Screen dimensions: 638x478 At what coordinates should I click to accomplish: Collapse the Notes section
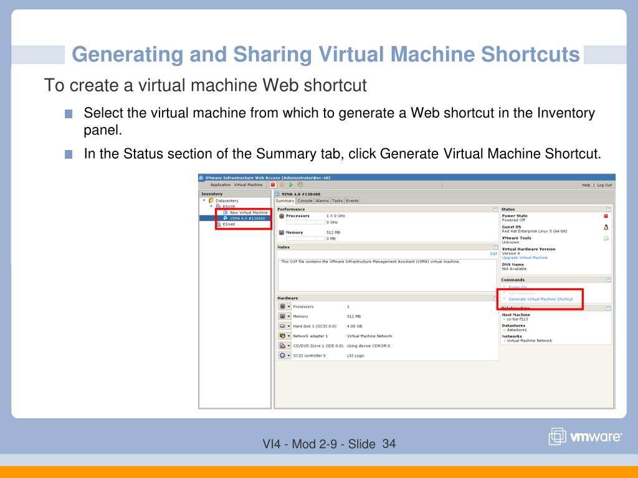point(495,247)
